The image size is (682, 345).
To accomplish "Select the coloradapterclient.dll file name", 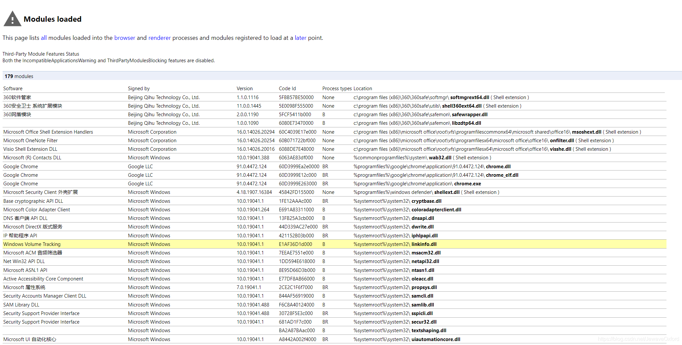I will 436,210.
